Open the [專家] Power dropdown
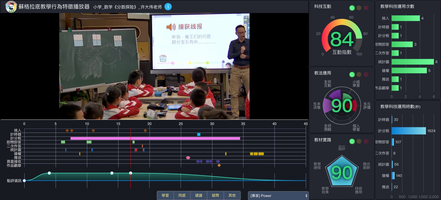Screen dimensions: 441x200 point(278,196)
